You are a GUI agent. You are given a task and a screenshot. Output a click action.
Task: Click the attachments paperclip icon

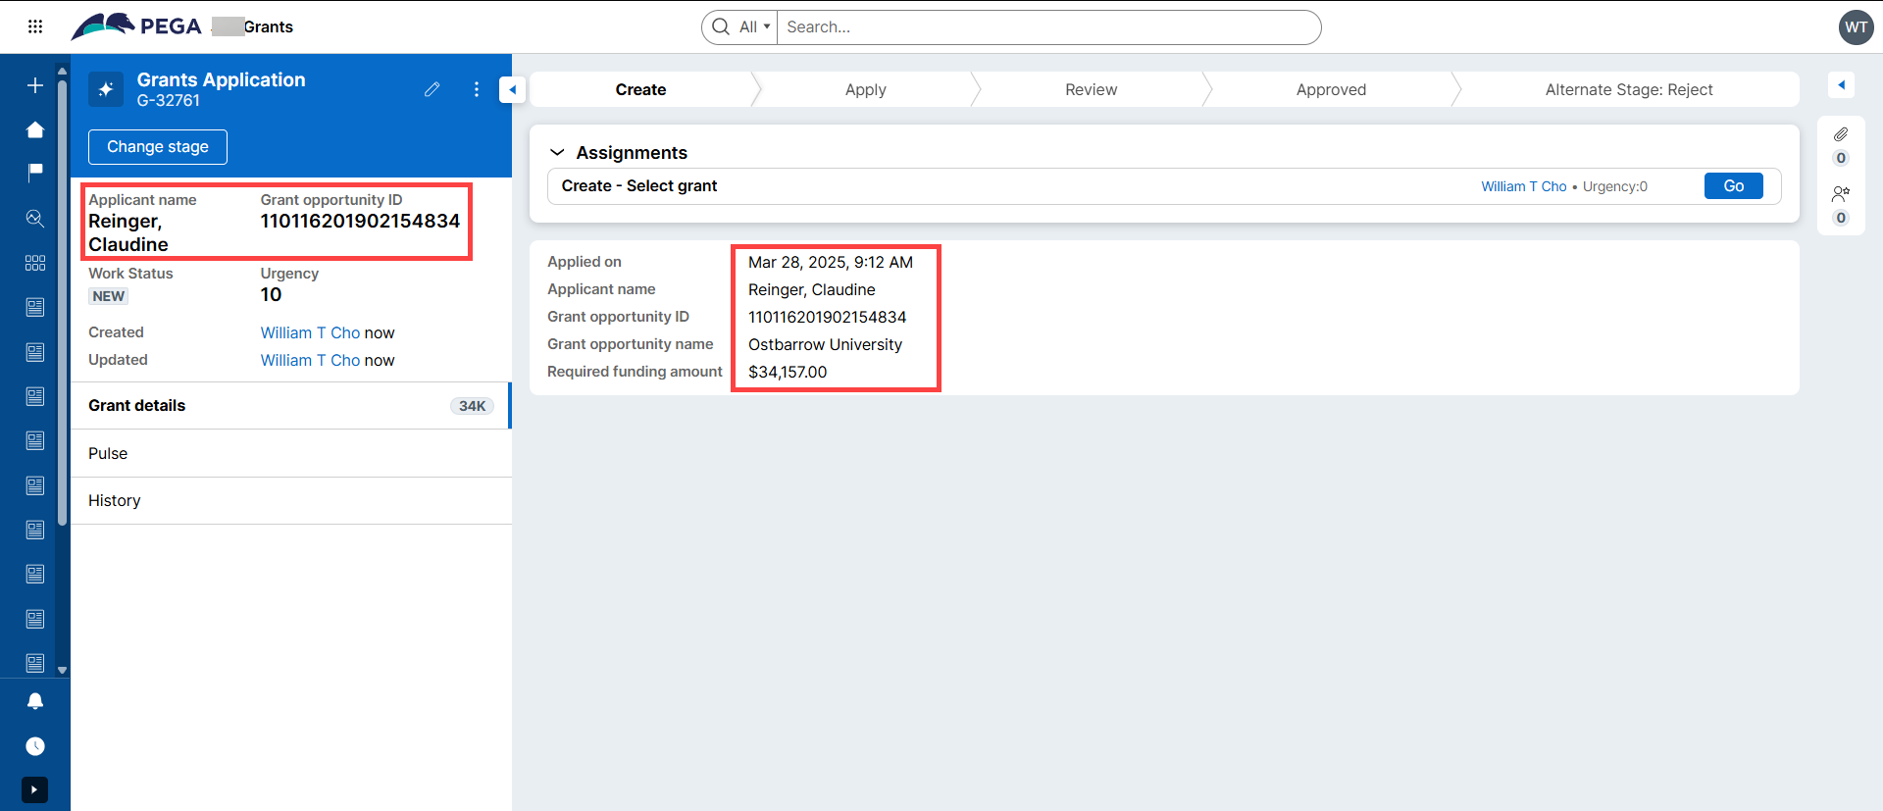(1841, 134)
